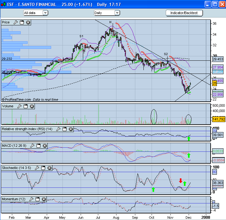Open Momentum (12) wrench settings

[x=31, y=199]
